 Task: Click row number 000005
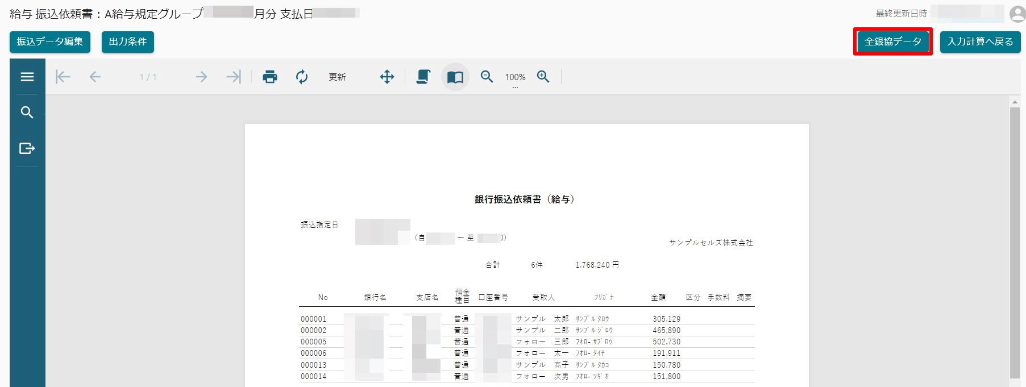point(314,342)
